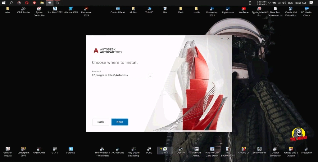Select The Witcher 3 Wild Hunt icon
This screenshot has width=318, height=162.
tap(102, 152)
